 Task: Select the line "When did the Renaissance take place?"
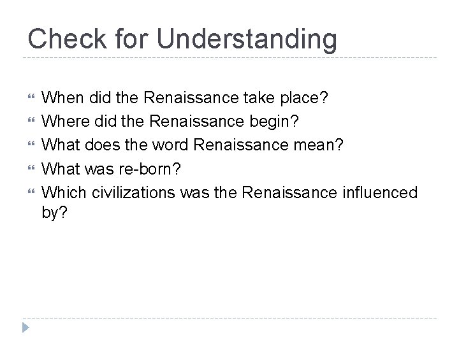[185, 98]
